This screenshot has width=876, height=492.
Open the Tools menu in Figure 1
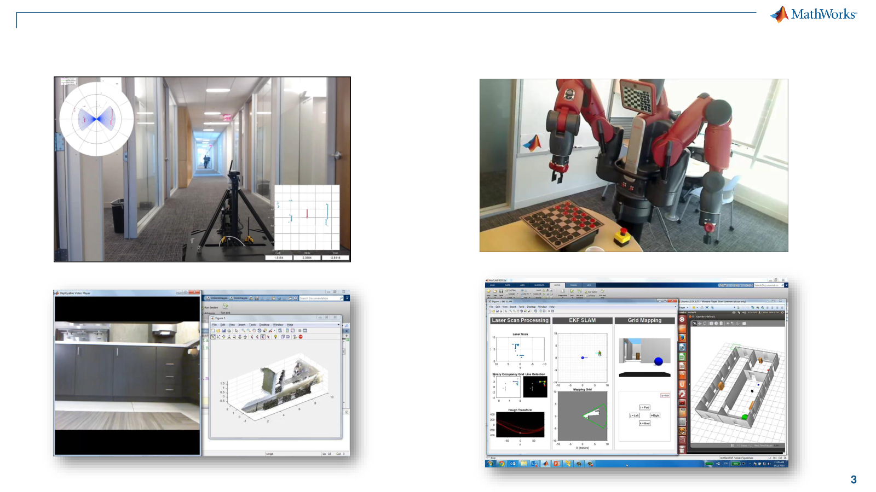click(x=252, y=325)
